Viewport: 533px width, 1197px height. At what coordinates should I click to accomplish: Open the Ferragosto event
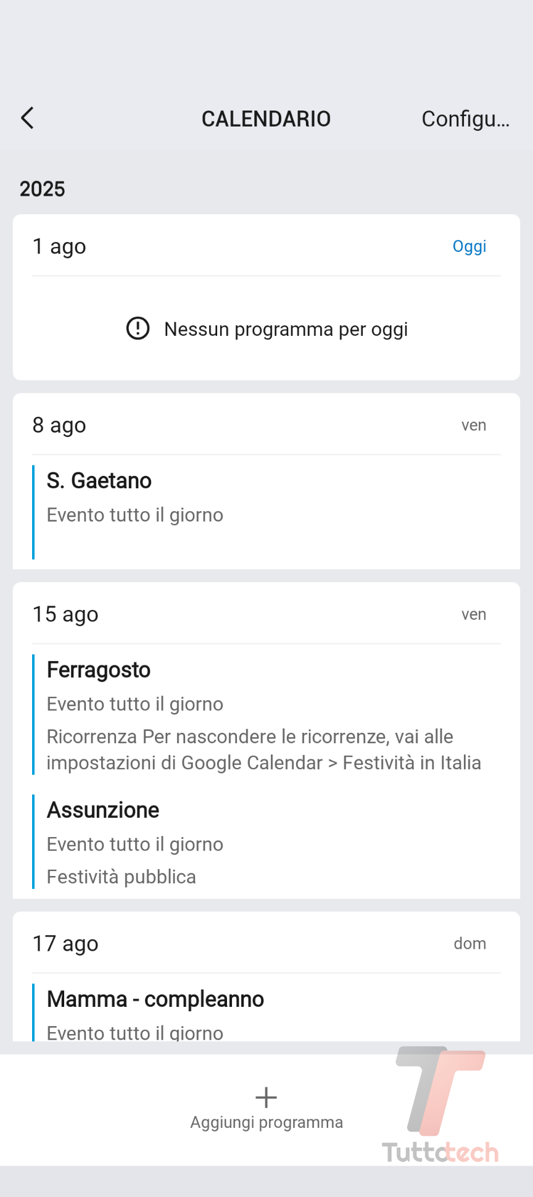pyautogui.click(x=99, y=670)
